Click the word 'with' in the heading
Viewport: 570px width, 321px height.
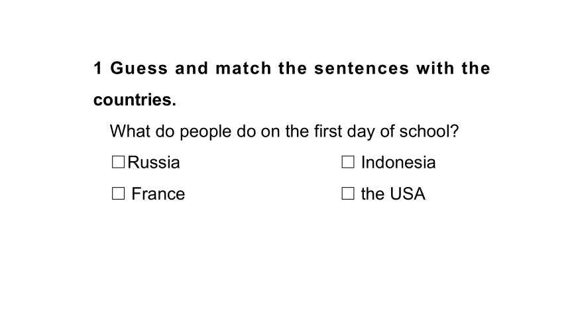tap(435, 68)
